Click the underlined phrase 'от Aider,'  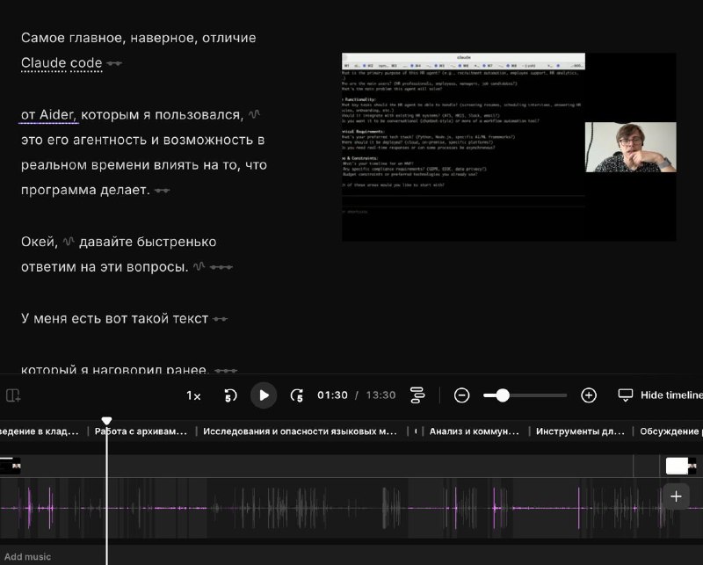tap(49, 115)
